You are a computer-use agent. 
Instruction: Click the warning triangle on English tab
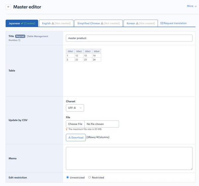(x=53, y=23)
